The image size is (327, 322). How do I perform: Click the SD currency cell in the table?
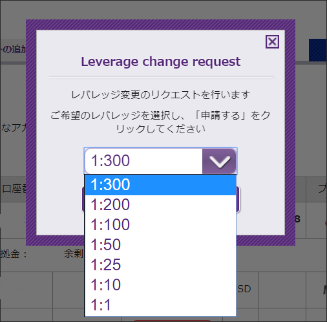coord(244,289)
